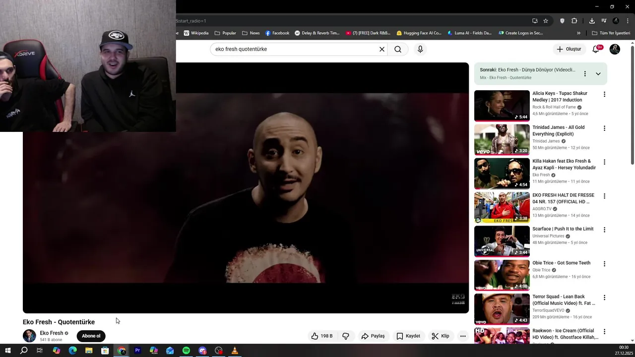
Task: Open Eko Fresh channel name link
Action: pyautogui.click(x=52, y=333)
